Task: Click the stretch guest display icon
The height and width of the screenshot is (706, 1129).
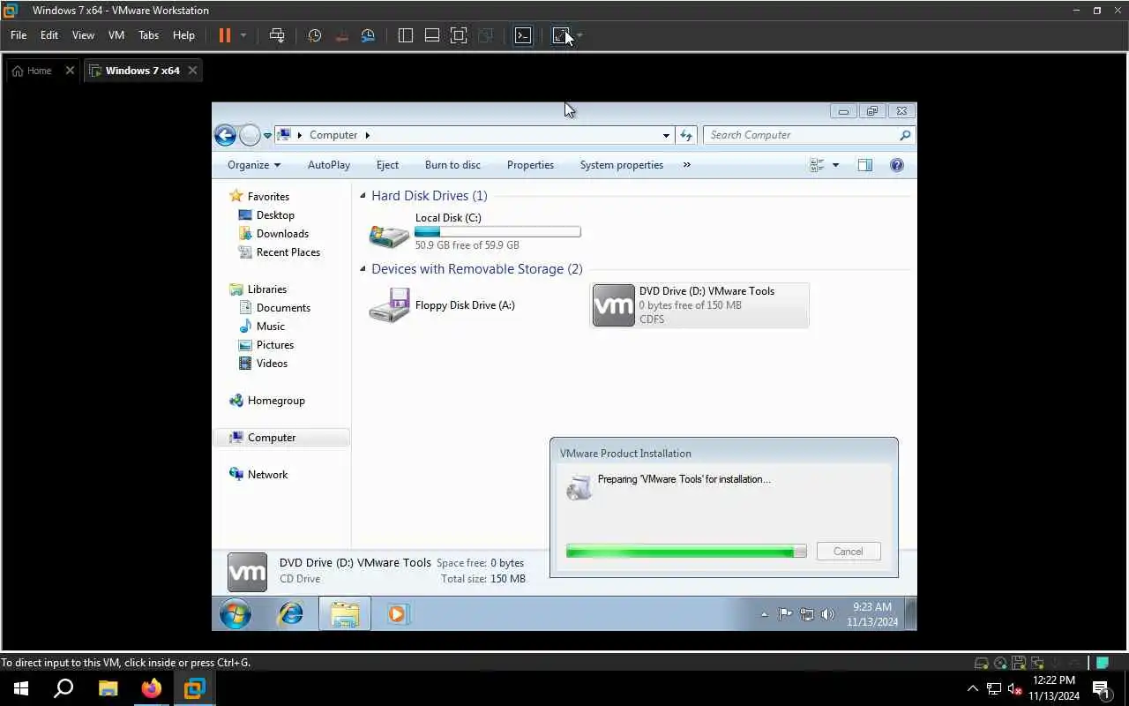Action: [561, 35]
